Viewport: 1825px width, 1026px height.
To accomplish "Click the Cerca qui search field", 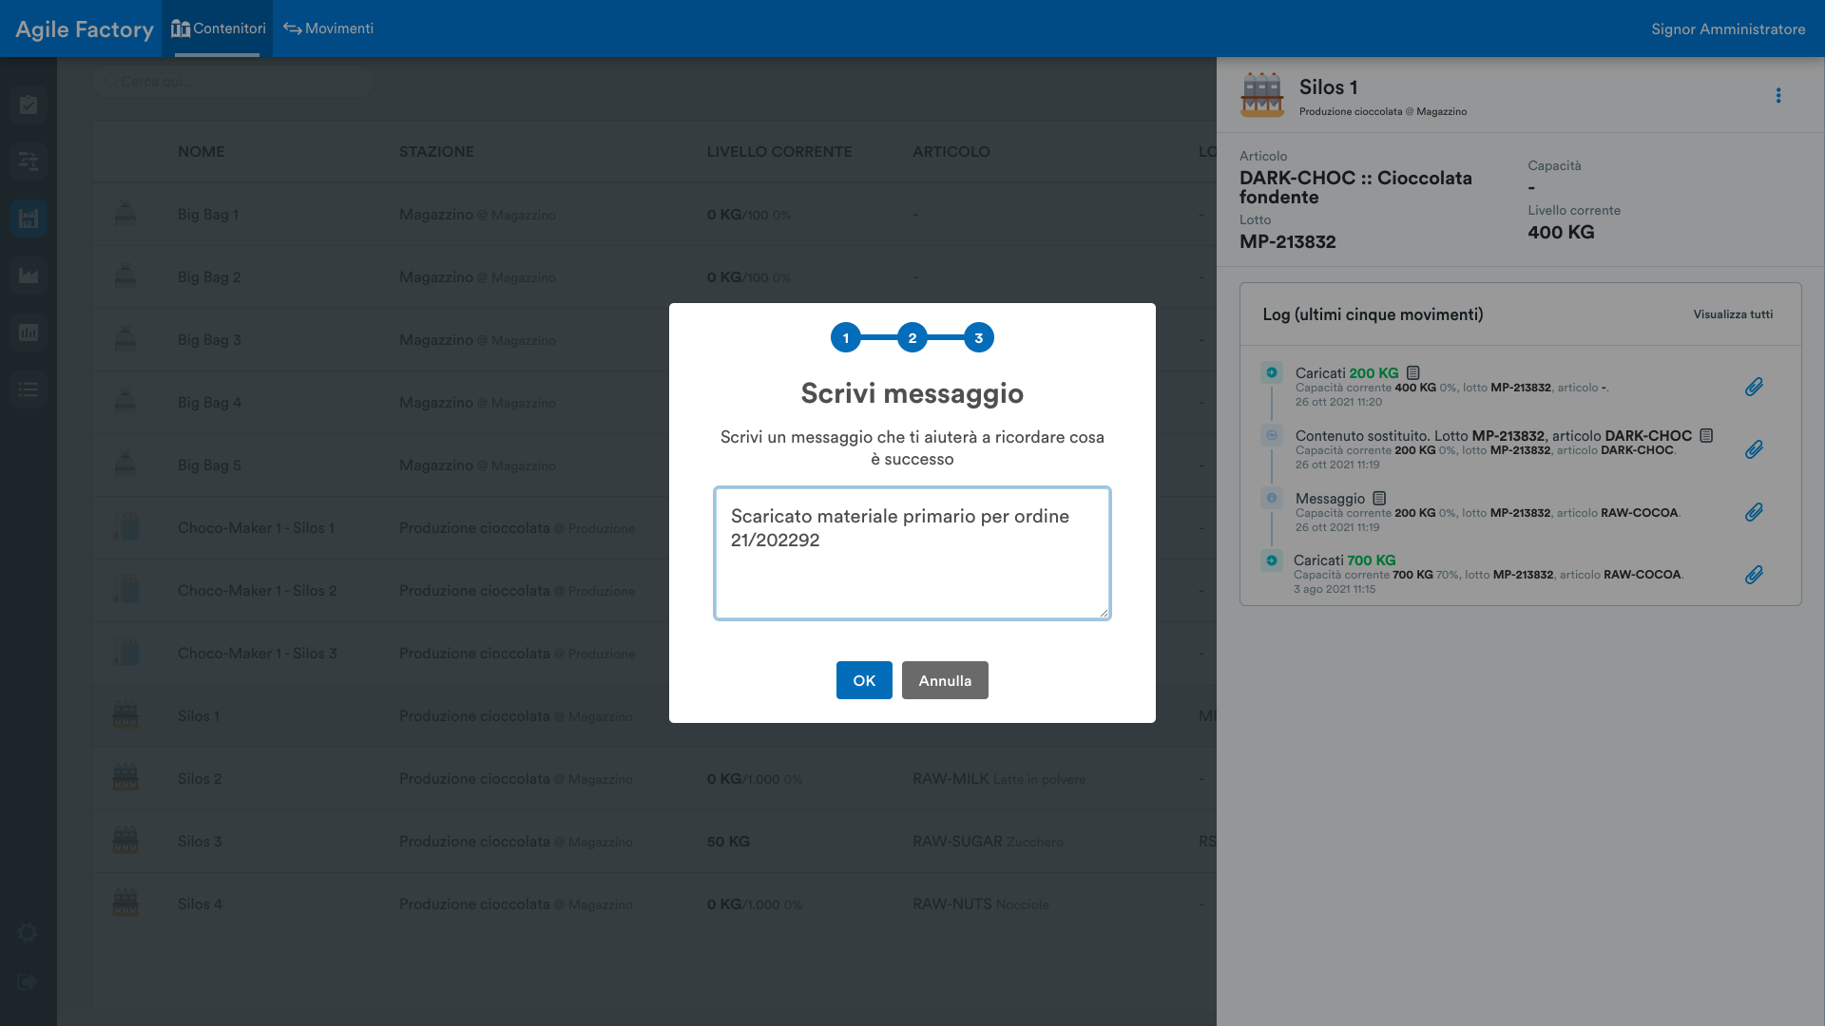I will tap(233, 82).
